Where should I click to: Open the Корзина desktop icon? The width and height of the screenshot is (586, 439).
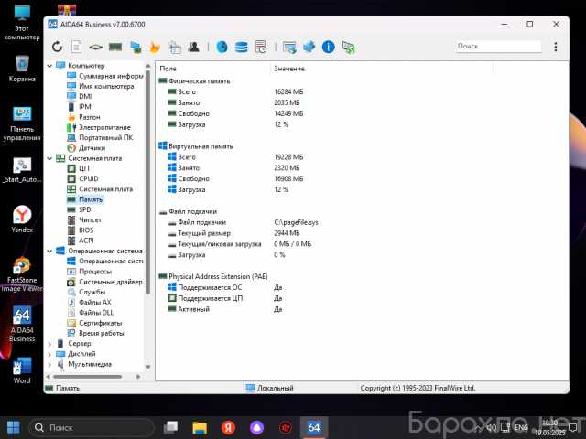pyautogui.click(x=22, y=69)
